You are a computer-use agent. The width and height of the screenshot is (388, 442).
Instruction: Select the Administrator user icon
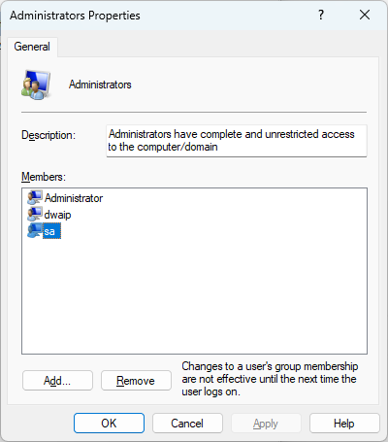35,197
